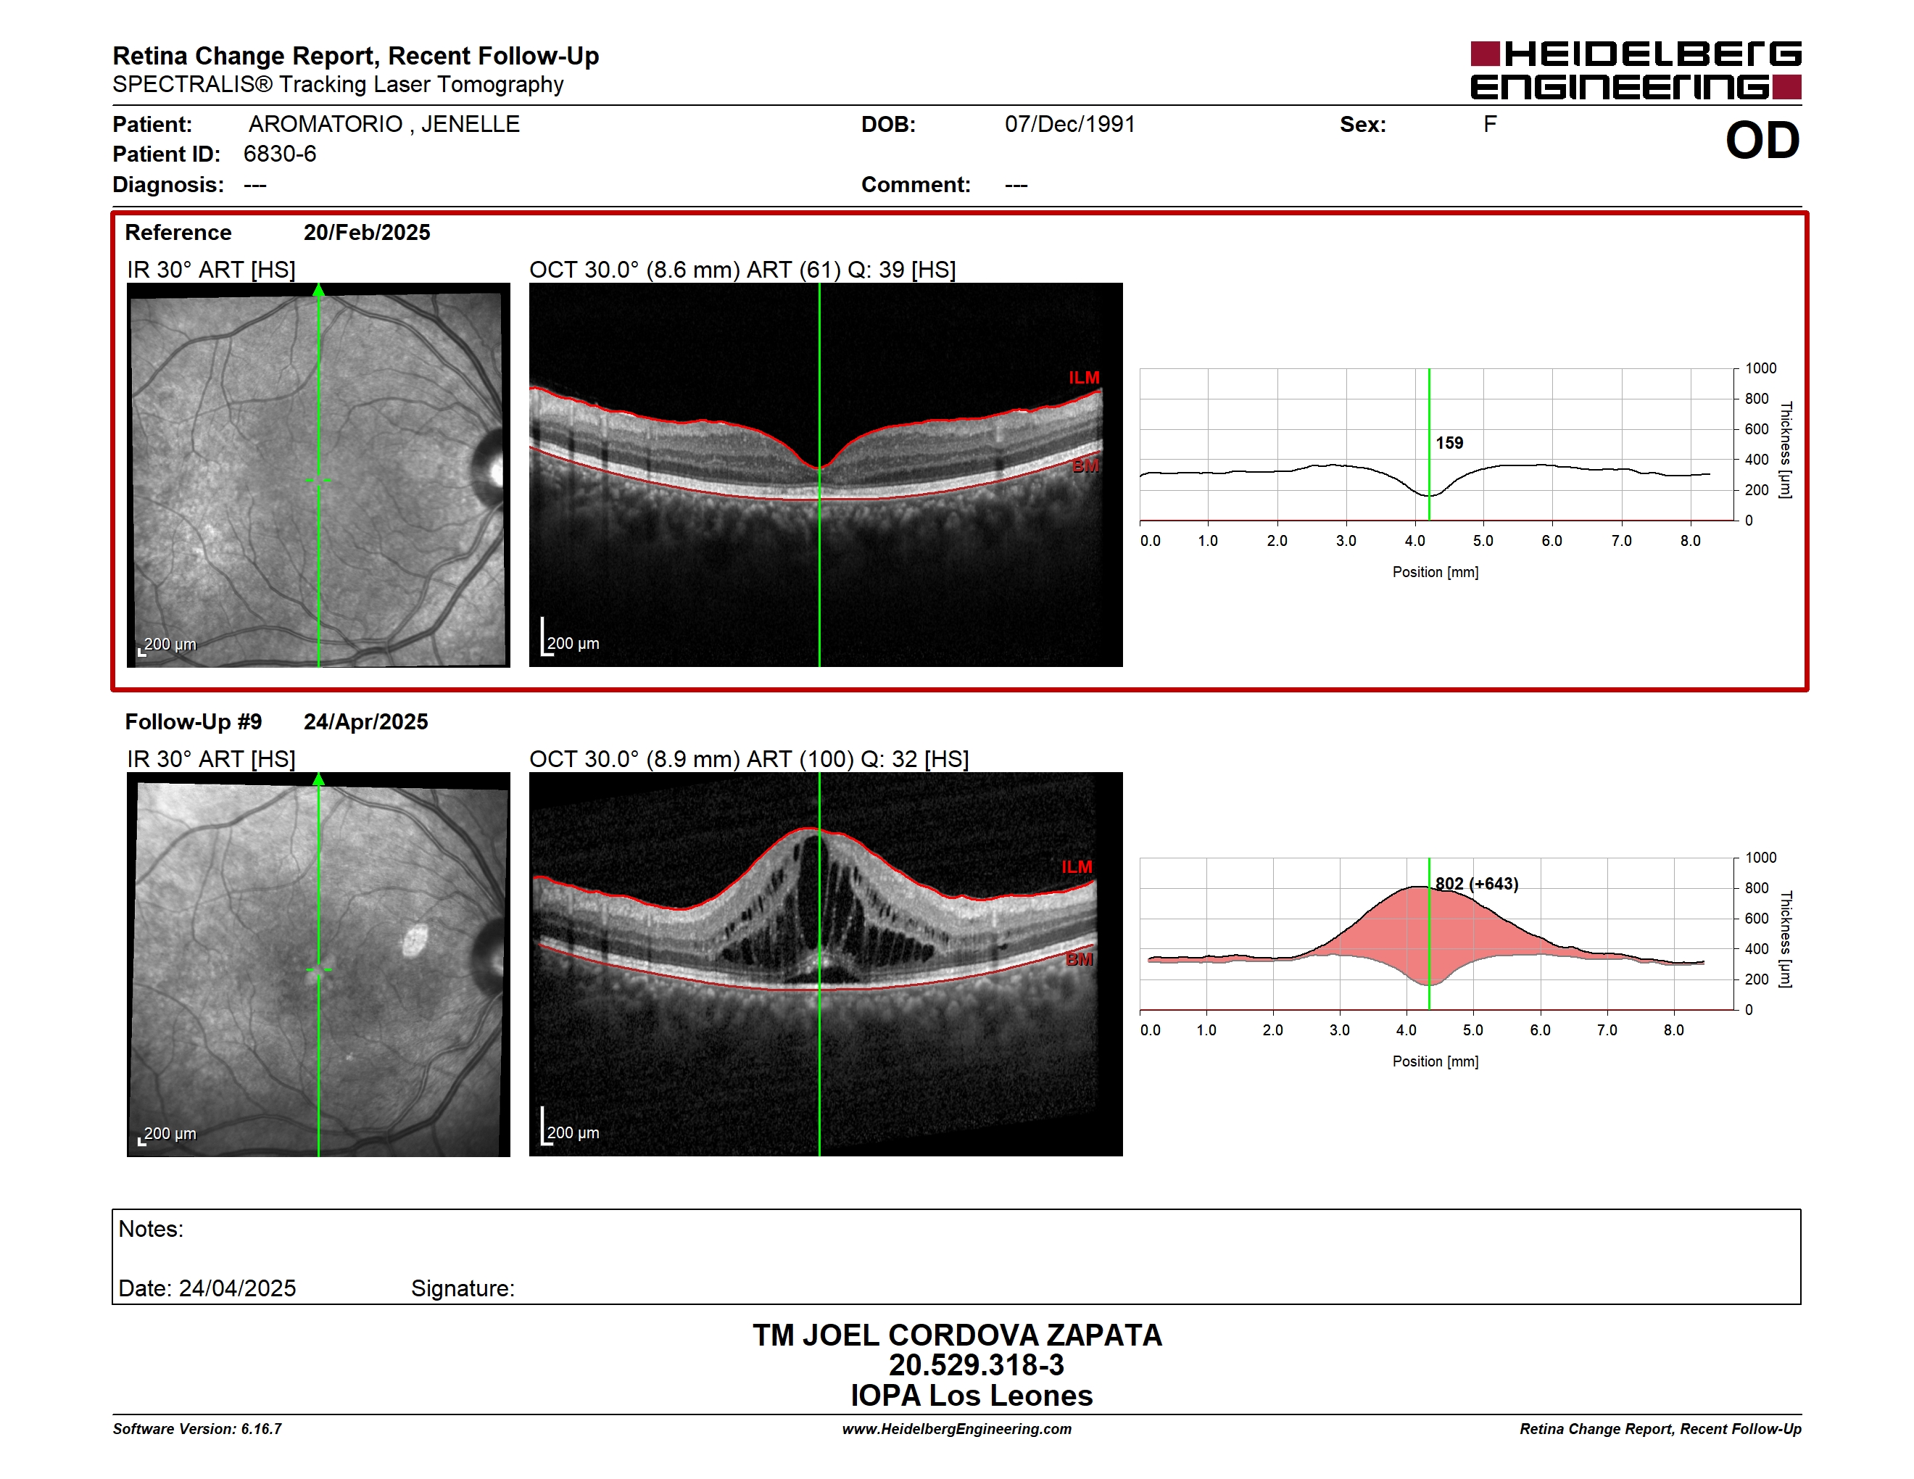Click the Heidelberg Engineering logo

point(1636,70)
